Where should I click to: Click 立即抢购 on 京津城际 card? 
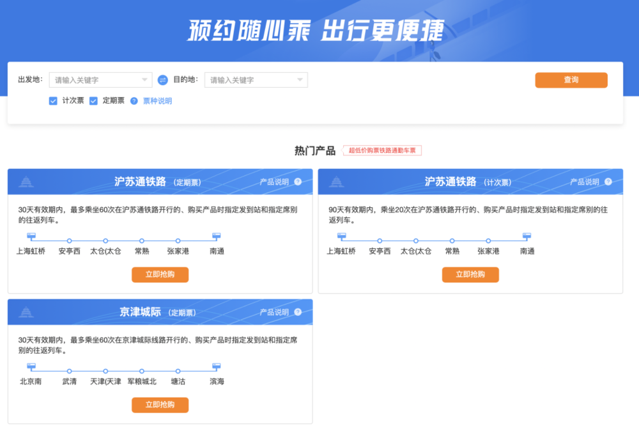coord(160,405)
